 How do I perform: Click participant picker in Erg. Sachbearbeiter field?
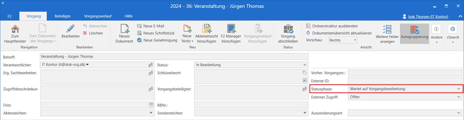150,73
